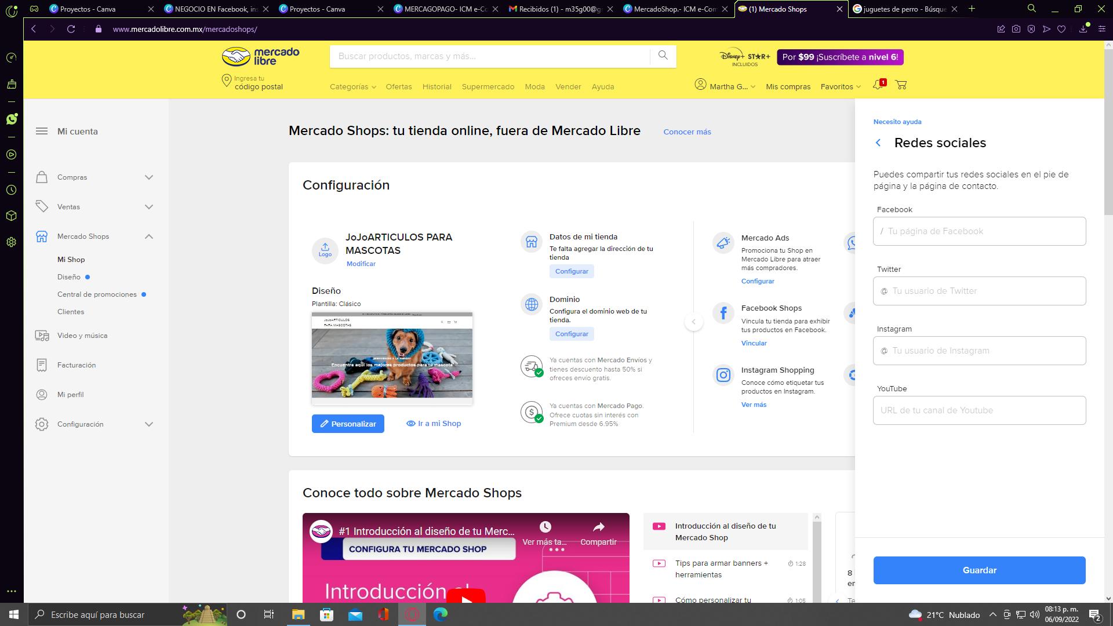
Task: Click the Conocer más link
Action: pos(687,132)
